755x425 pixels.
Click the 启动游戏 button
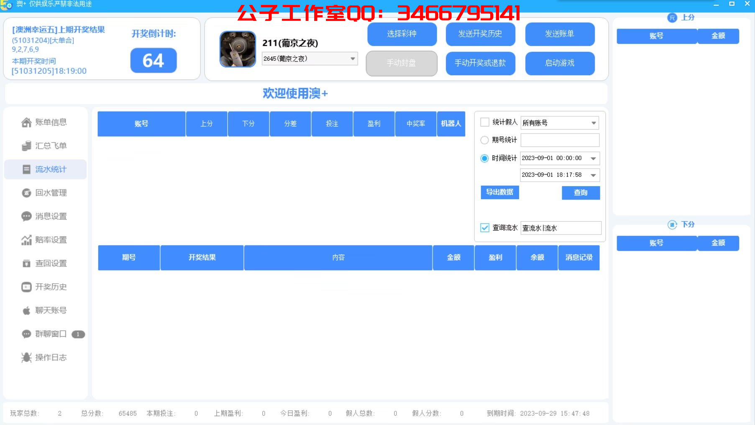[560, 63]
